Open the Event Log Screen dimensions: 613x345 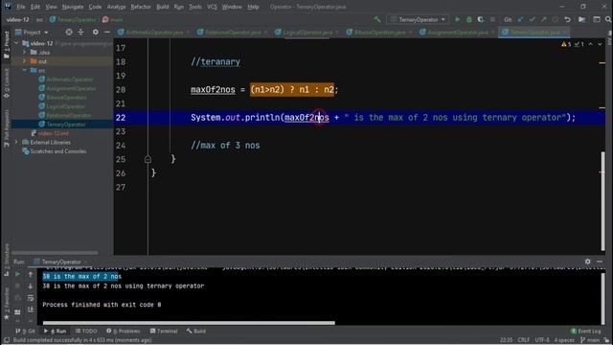point(585,331)
